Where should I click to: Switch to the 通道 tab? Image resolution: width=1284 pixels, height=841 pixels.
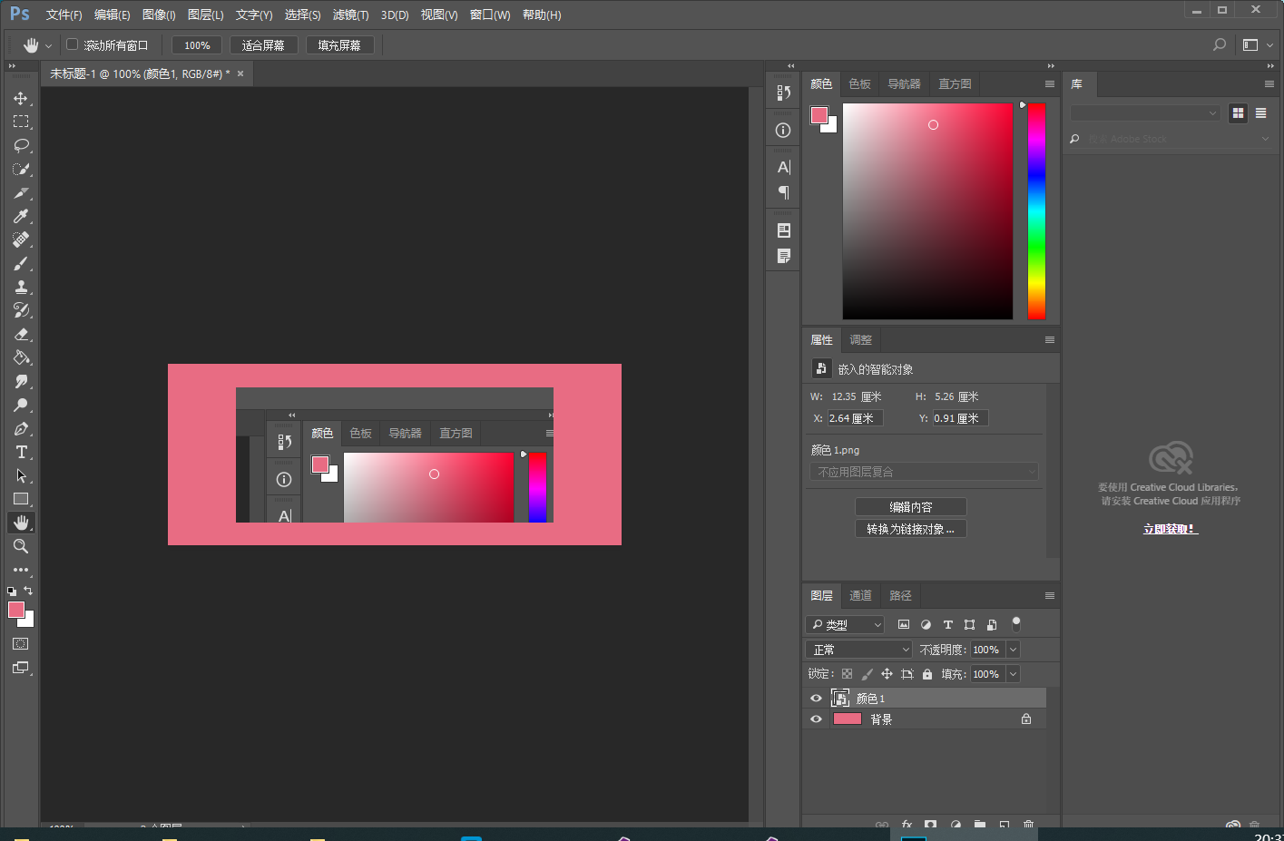(x=860, y=595)
